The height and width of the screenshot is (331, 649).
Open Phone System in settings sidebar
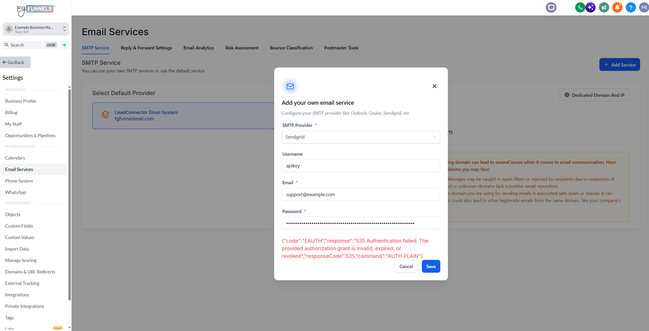click(x=19, y=181)
